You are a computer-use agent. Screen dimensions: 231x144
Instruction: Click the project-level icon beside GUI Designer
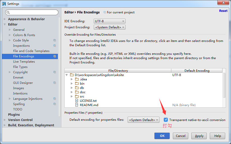[x=55, y=83]
